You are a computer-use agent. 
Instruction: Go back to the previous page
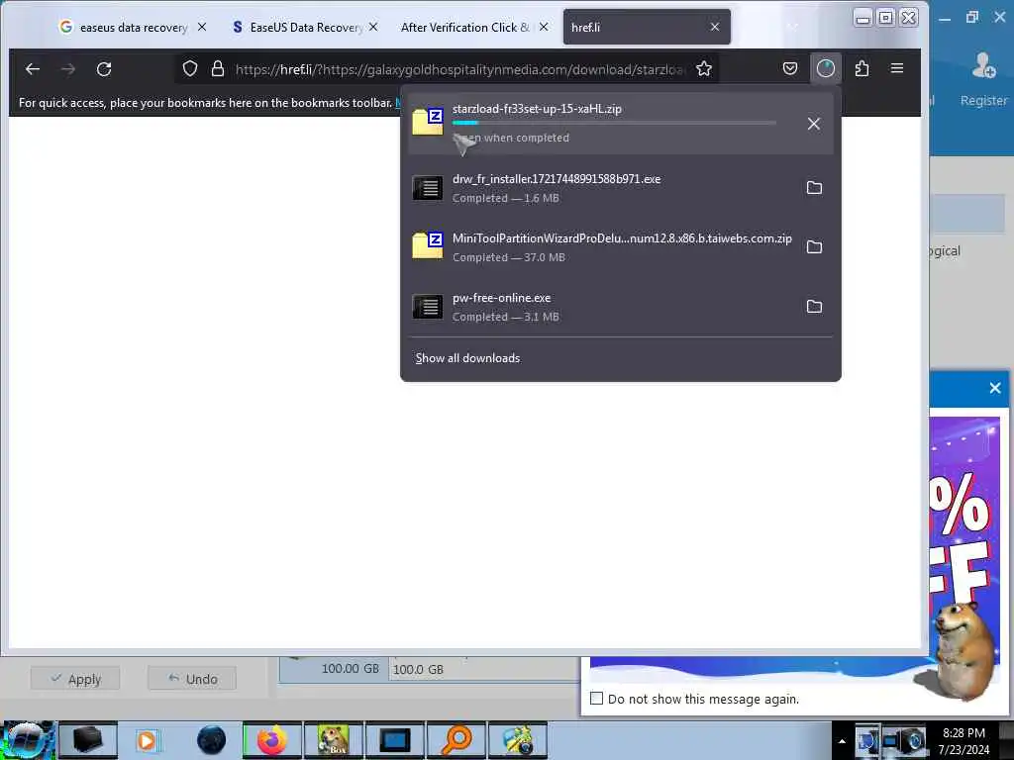(x=33, y=68)
